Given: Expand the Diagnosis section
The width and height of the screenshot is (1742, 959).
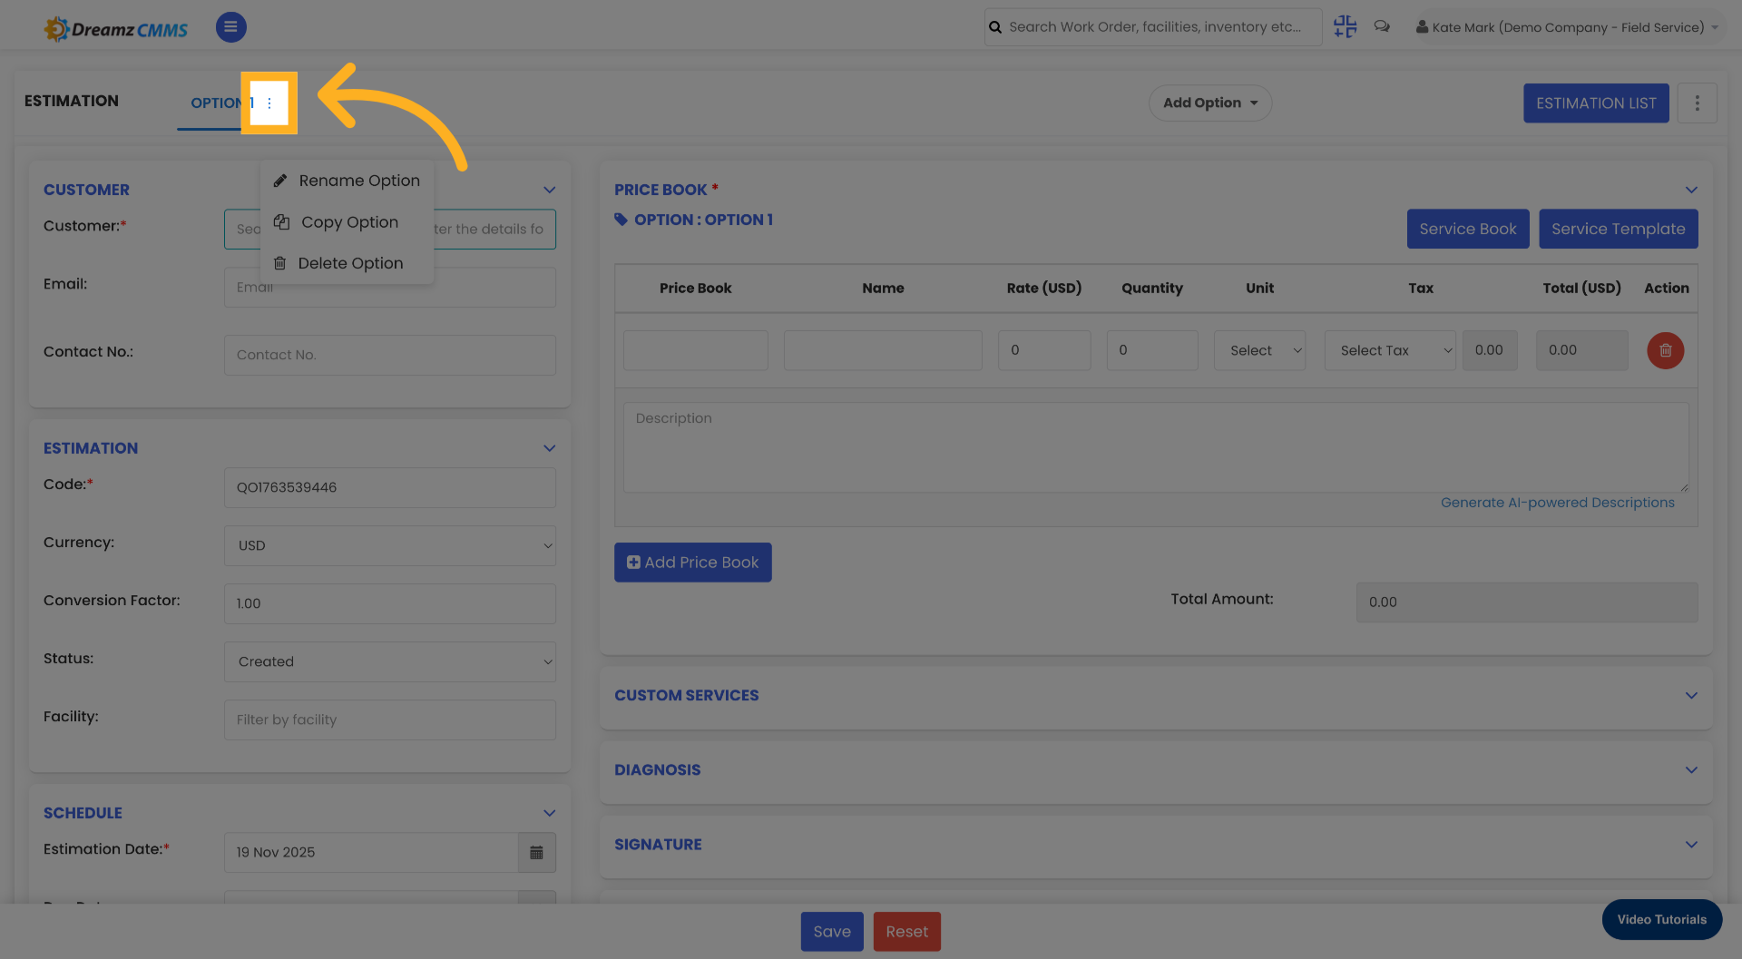Looking at the screenshot, I should (x=1691, y=769).
